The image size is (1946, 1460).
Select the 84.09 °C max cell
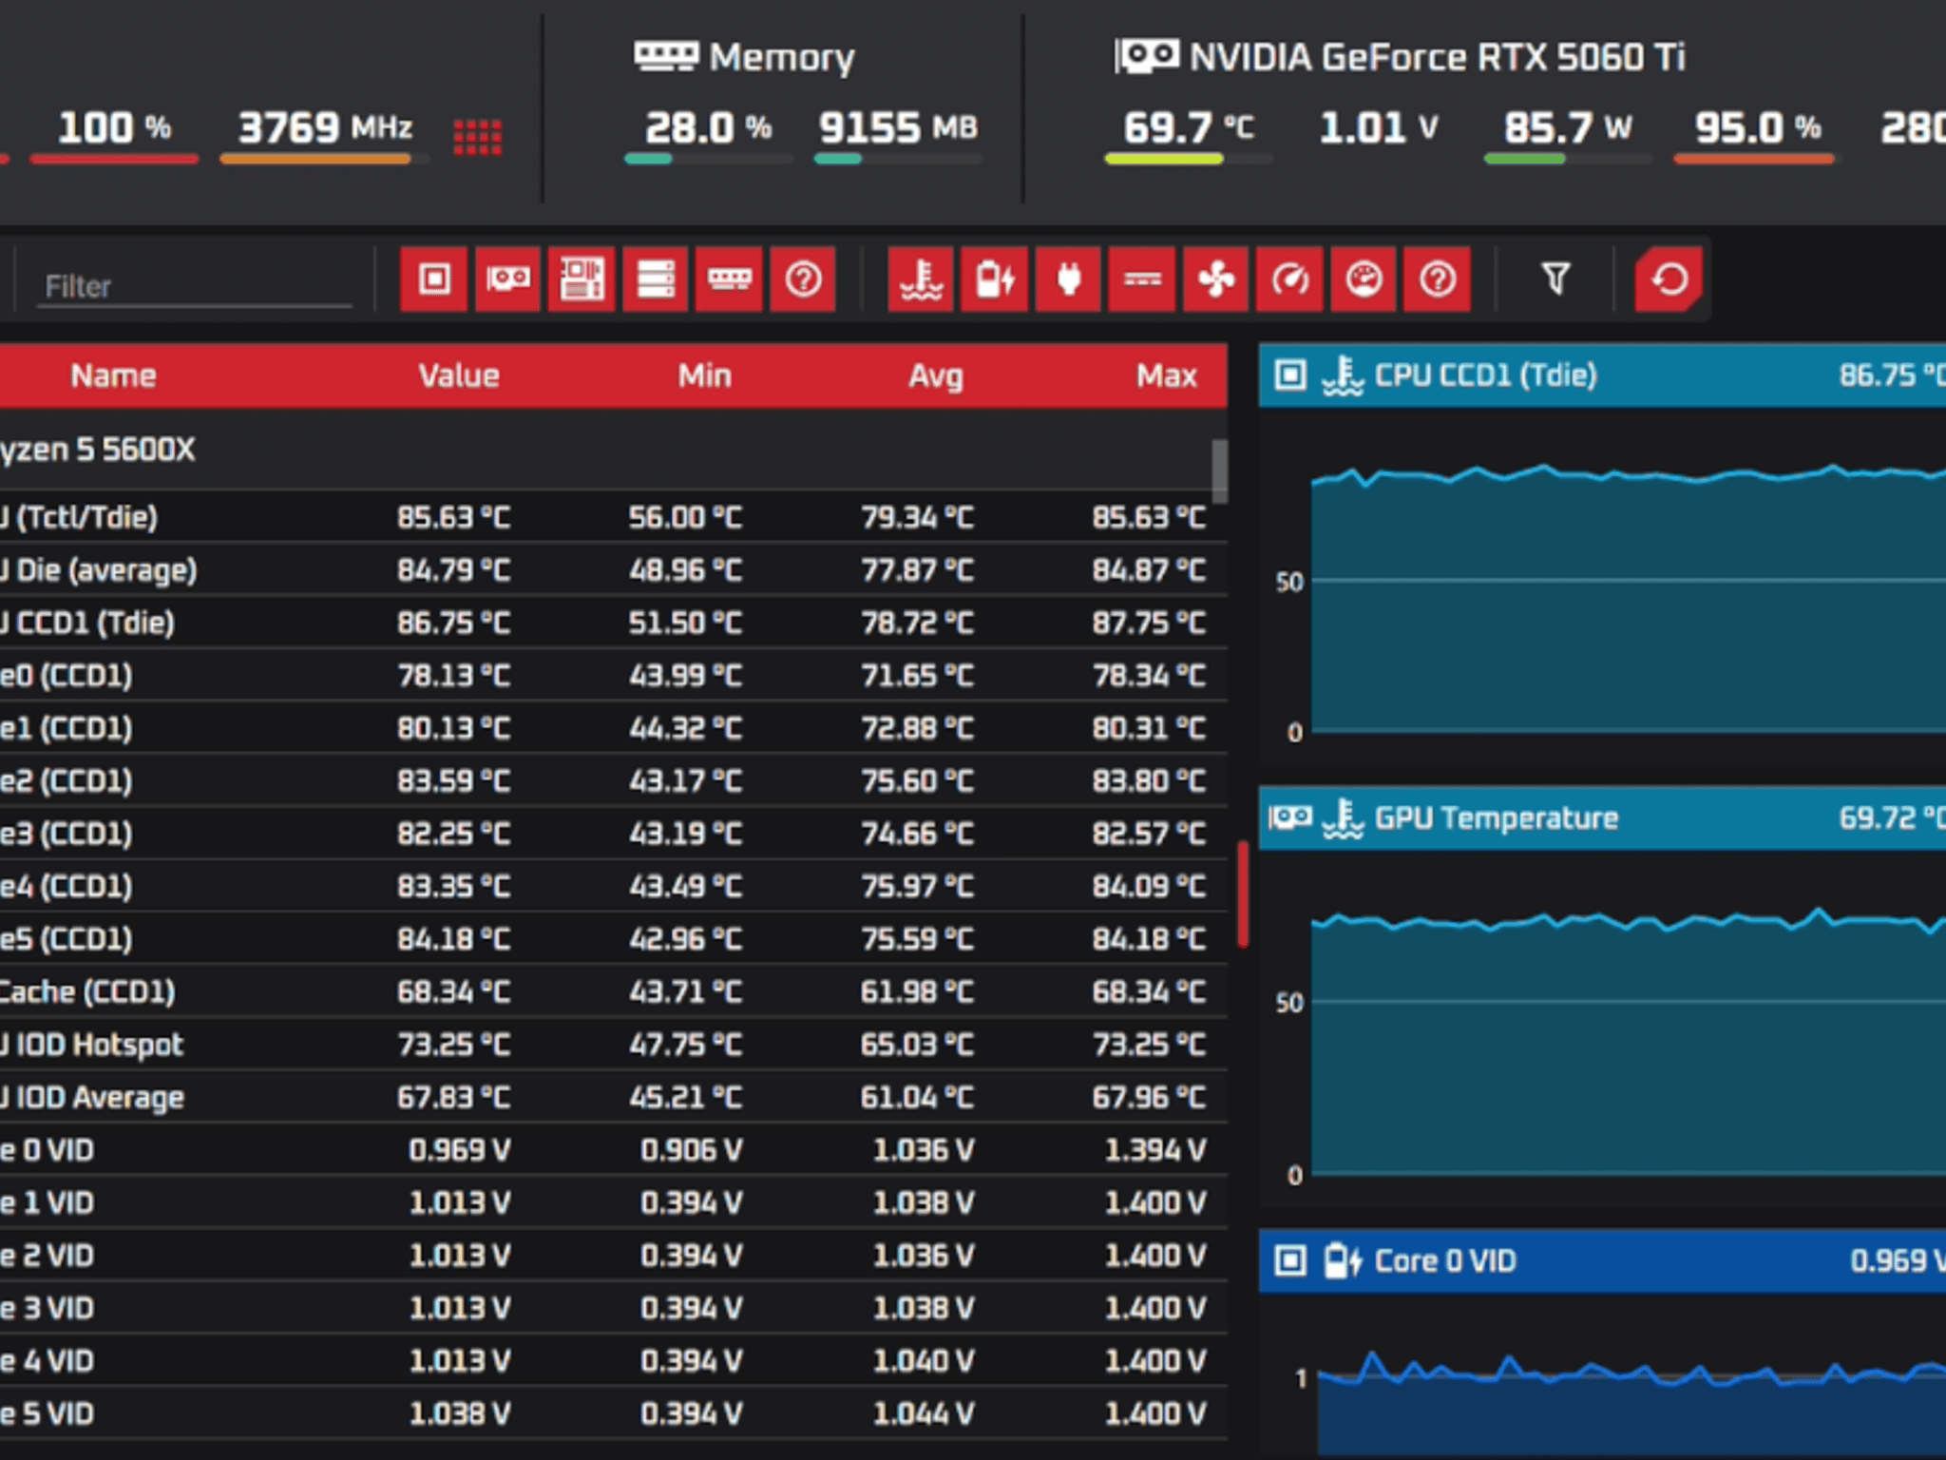click(1149, 887)
